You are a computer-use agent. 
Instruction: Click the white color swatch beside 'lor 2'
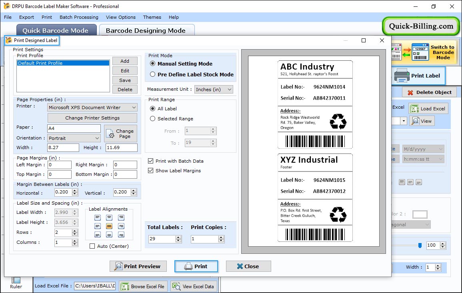tap(420, 214)
